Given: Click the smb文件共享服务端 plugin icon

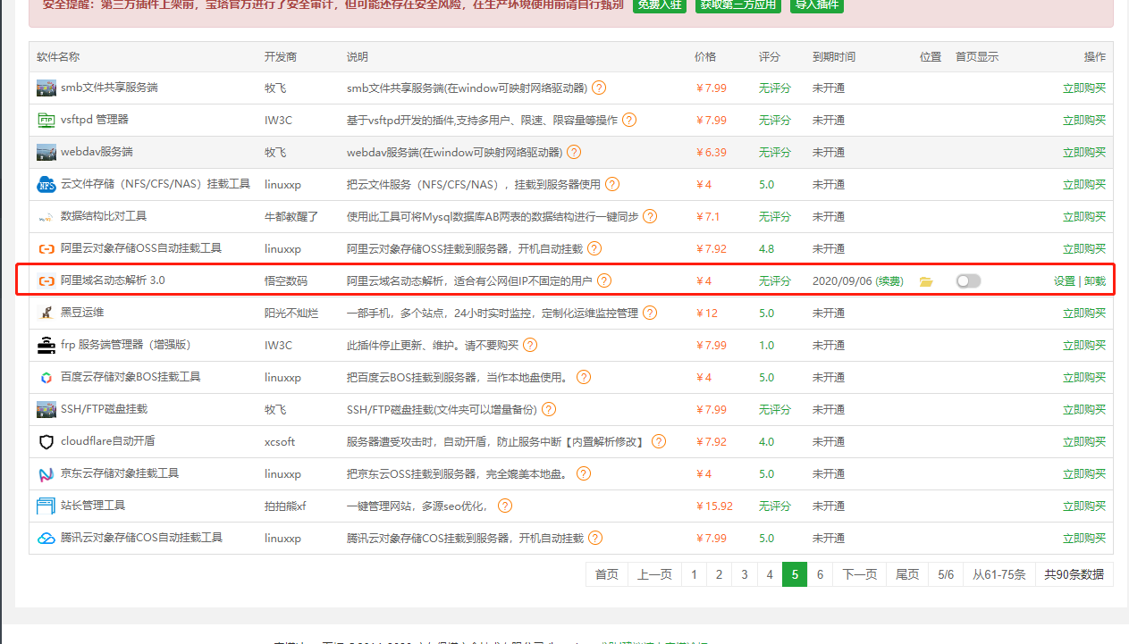Looking at the screenshot, I should point(46,88).
